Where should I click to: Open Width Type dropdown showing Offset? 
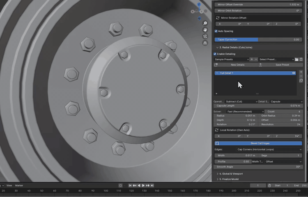[283, 162]
